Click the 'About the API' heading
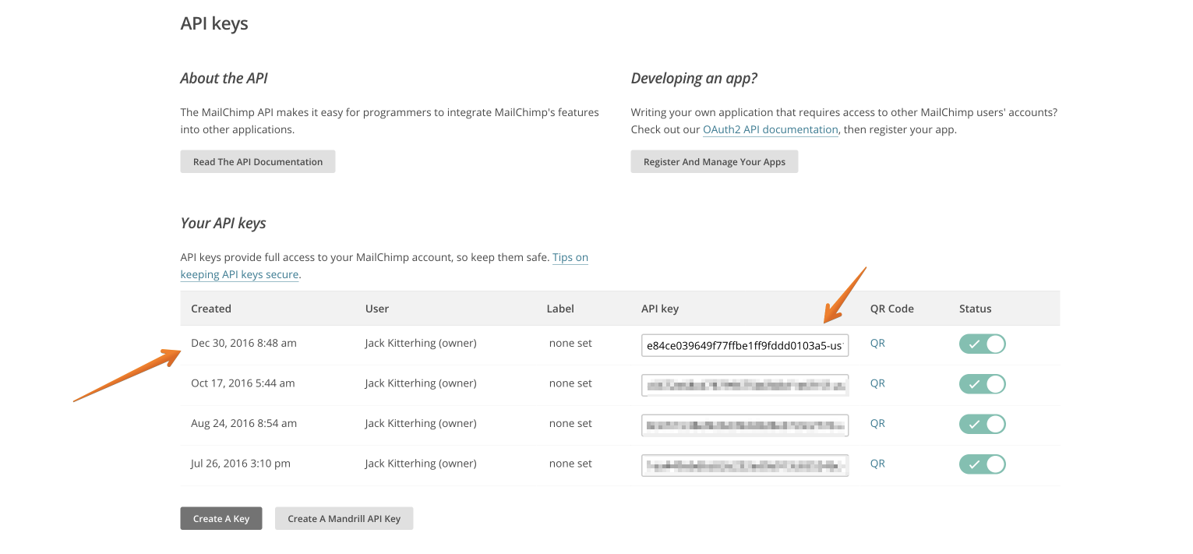The height and width of the screenshot is (554, 1193). pyautogui.click(x=224, y=78)
